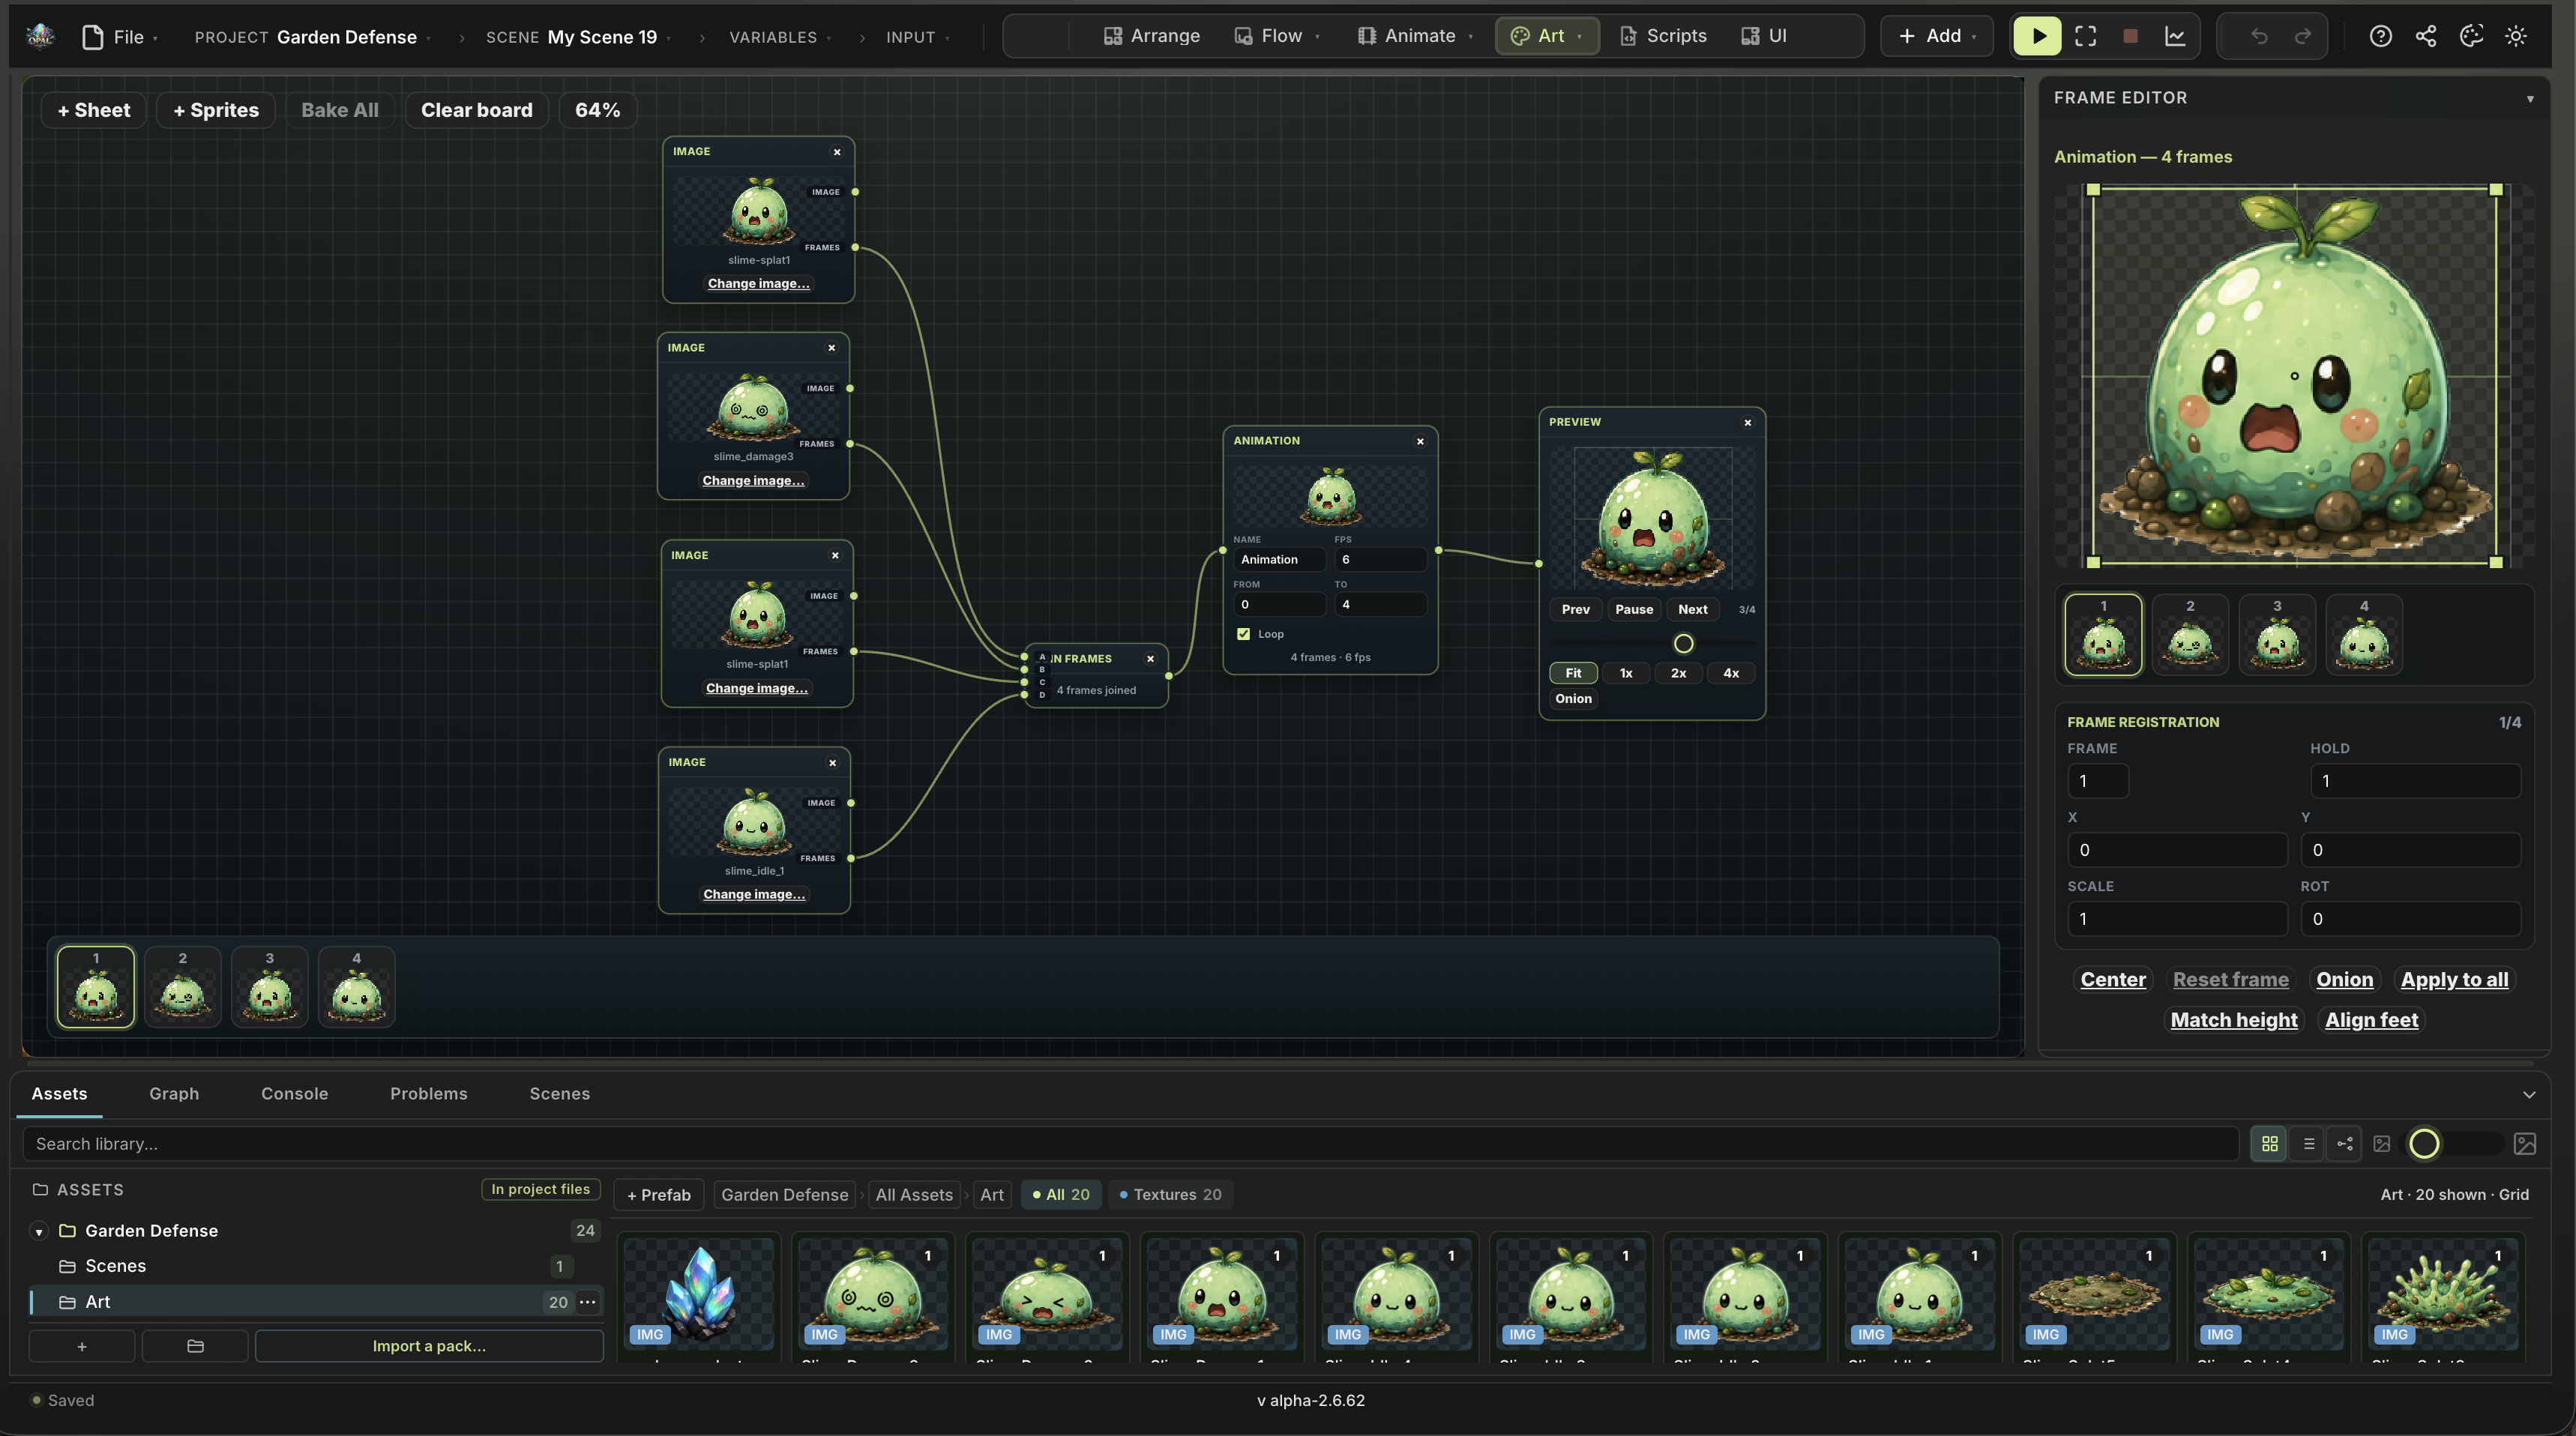Image resolution: width=2576 pixels, height=1436 pixels.
Task: Click the Align feet link
Action: tap(2371, 1020)
